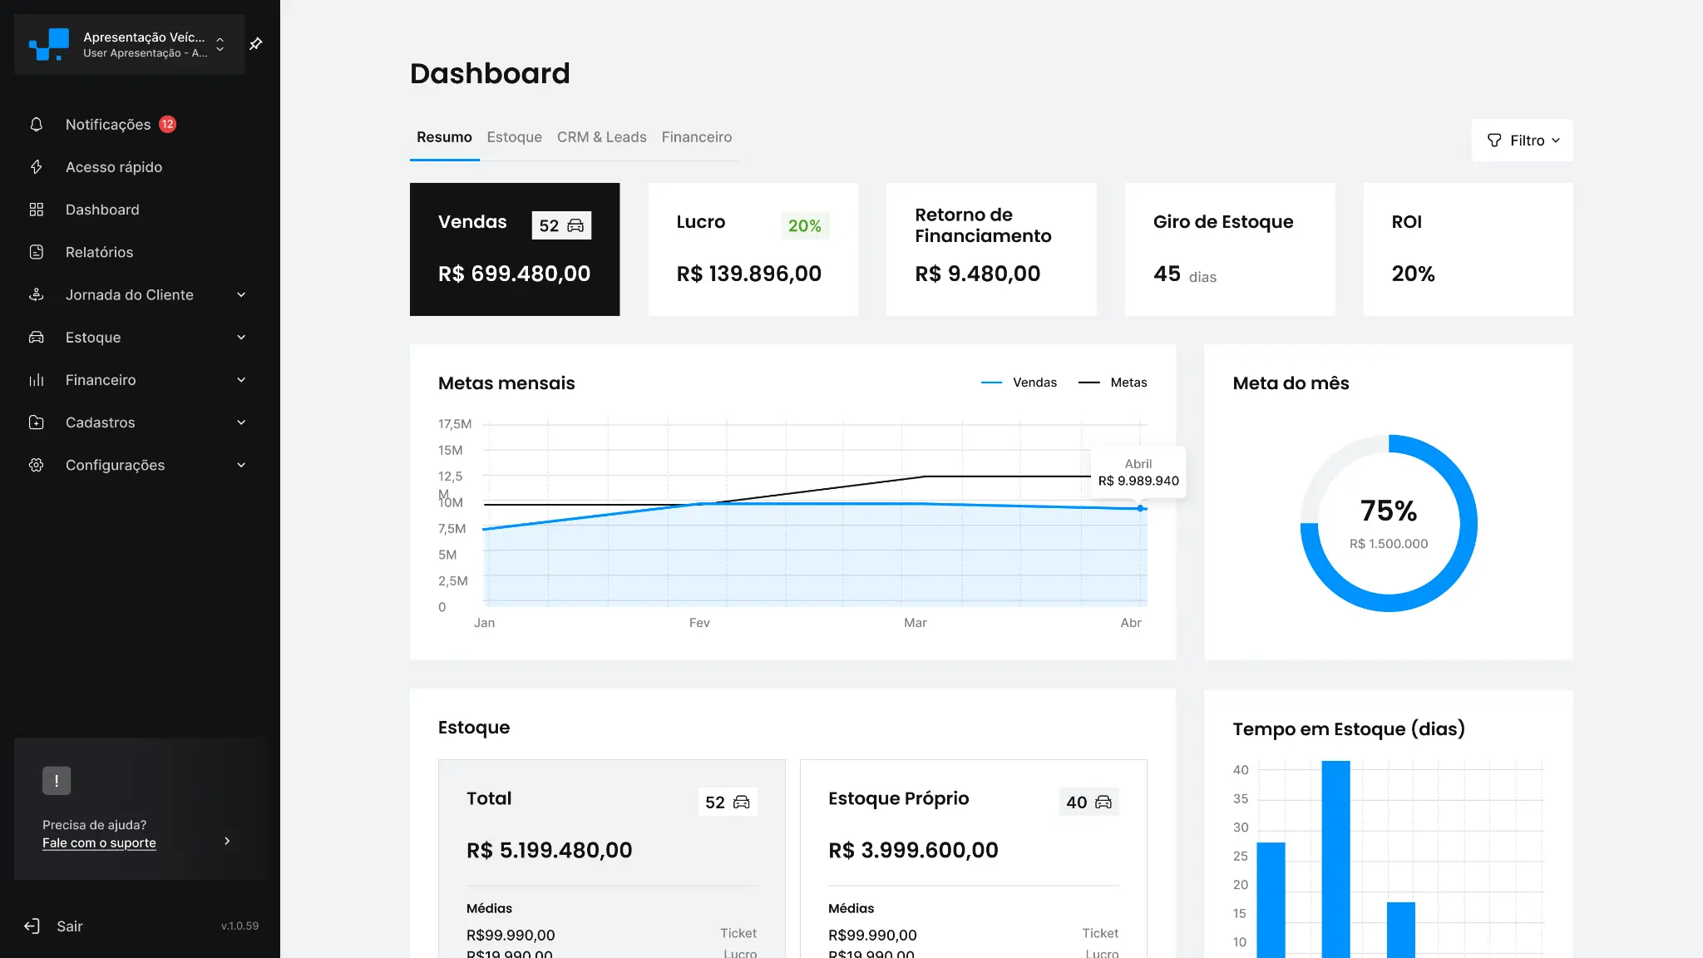Select the Acesso rápido lightning icon
The height and width of the screenshot is (958, 1703).
(37, 167)
